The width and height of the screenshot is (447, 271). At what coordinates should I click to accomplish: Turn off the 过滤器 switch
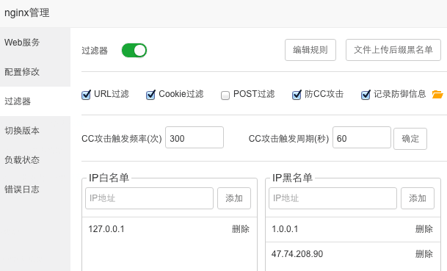(x=134, y=51)
